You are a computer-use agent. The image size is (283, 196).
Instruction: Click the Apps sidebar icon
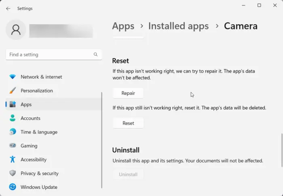click(x=13, y=104)
